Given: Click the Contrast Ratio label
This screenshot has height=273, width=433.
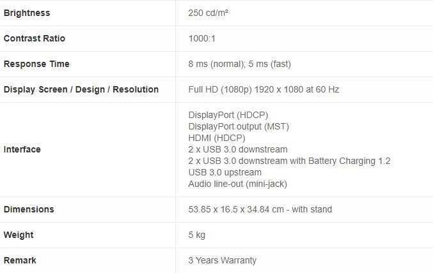Looking at the screenshot, I should 35,38.
